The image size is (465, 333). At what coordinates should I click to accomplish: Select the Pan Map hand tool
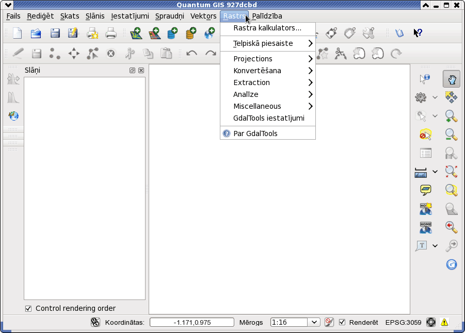(452, 79)
